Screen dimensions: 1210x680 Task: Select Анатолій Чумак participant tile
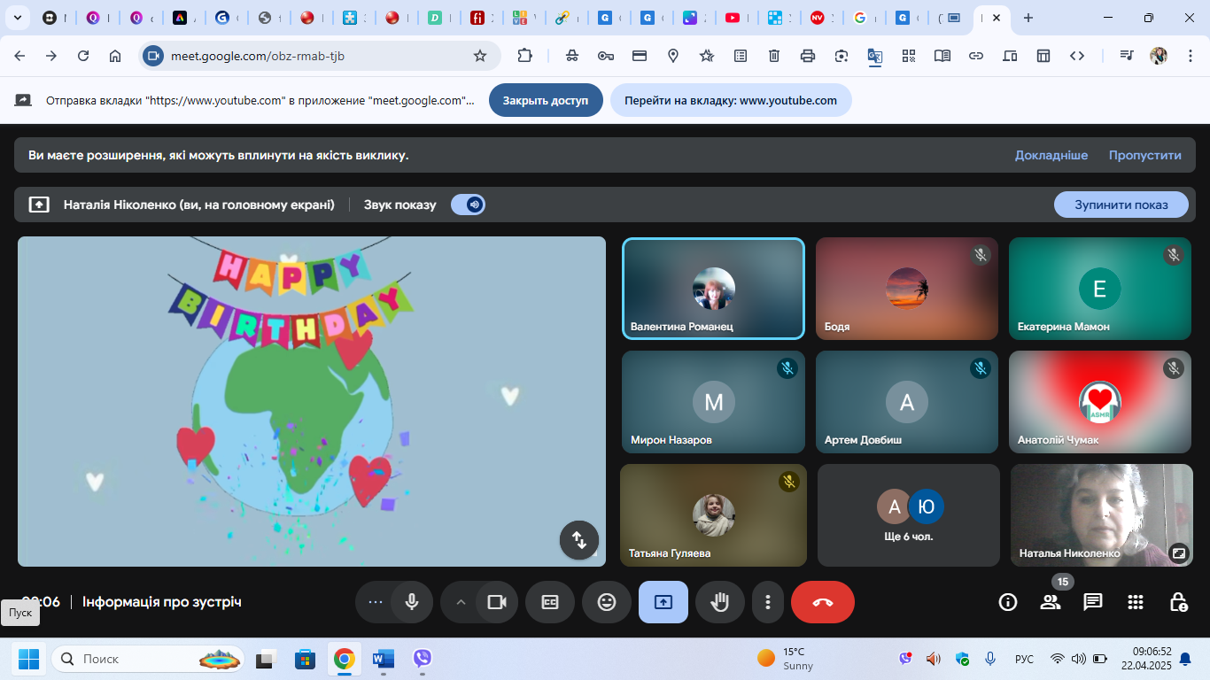point(1100,402)
